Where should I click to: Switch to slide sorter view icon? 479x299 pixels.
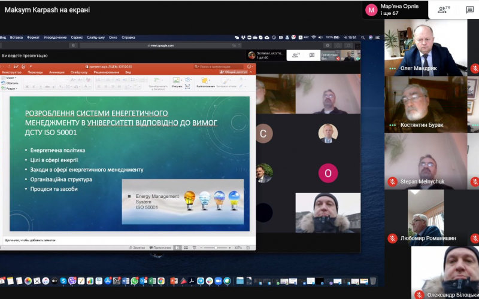pos(186,248)
